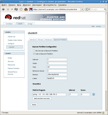Open the Resources link
This screenshot has height=115, width=108.
coord(11,65)
